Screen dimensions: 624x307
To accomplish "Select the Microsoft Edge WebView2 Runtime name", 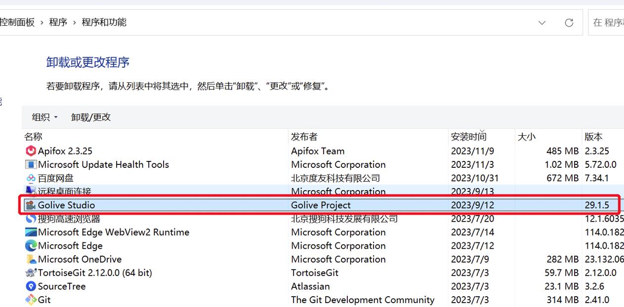I will [114, 232].
